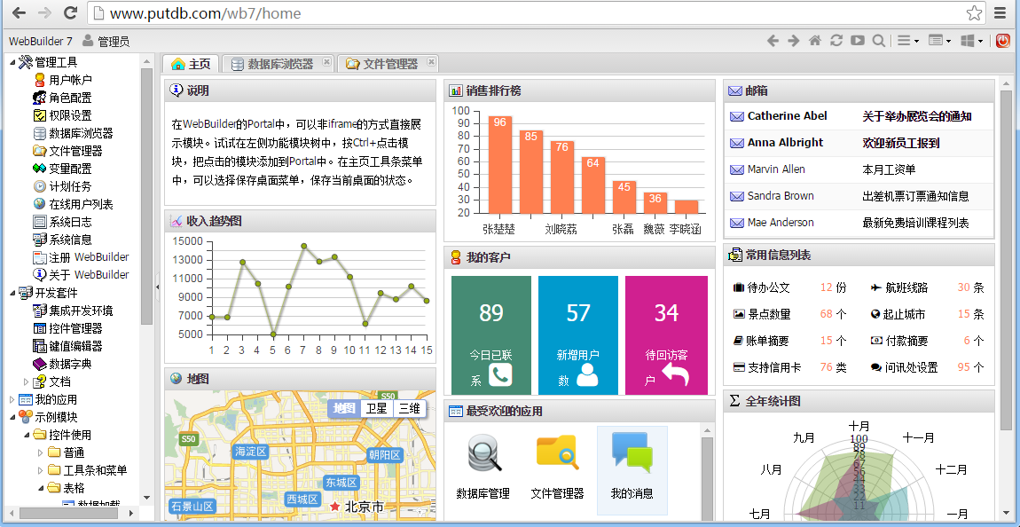This screenshot has width=1020, height=527.
Task: Open Marvin Allen's 本月工资单 mail
Action: click(859, 169)
